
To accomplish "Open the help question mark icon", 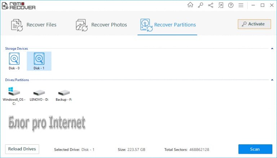I will 231,5.
